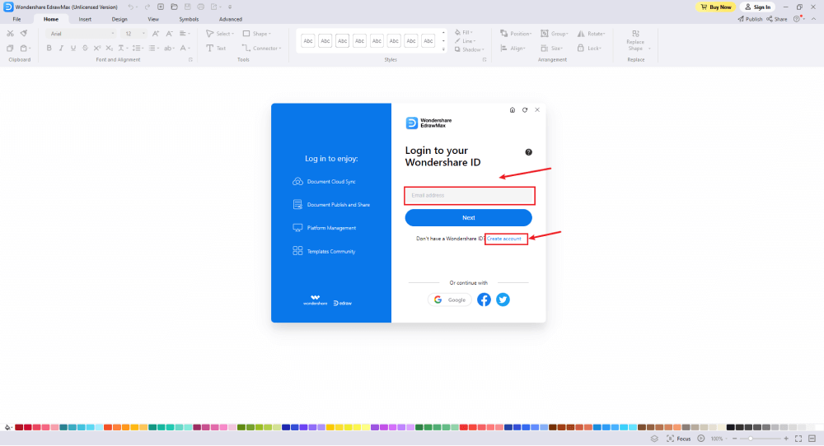Click the home icon in login dialog
Image resolution: width=824 pixels, height=446 pixels.
point(513,110)
